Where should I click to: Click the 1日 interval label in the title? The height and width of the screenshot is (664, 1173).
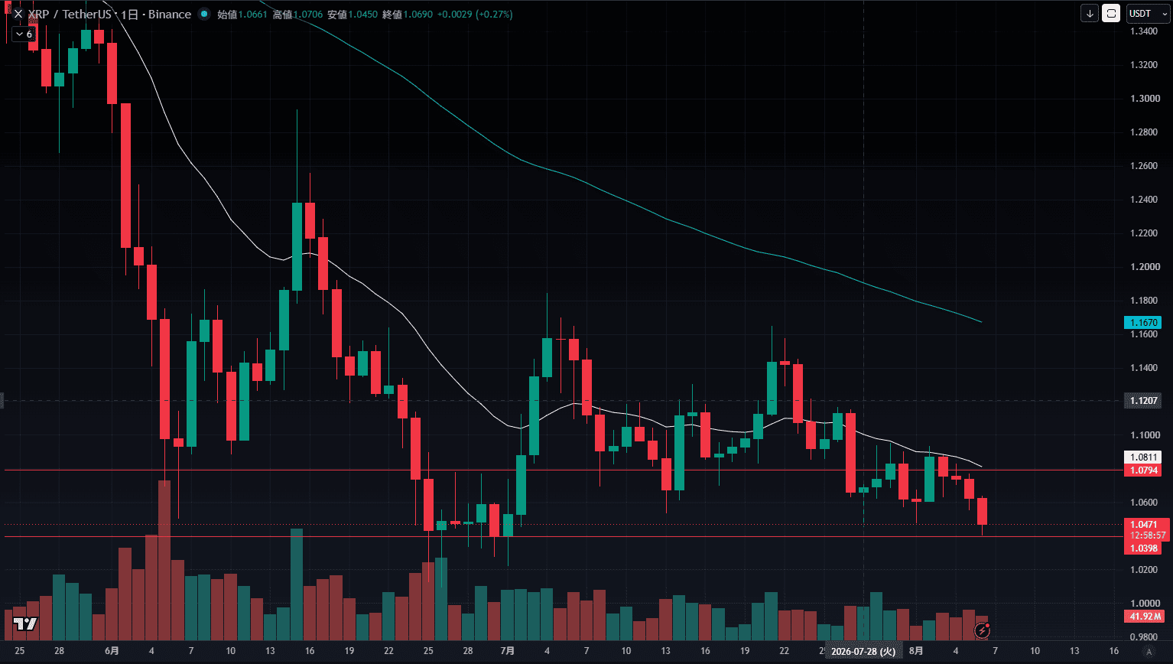[x=128, y=15]
